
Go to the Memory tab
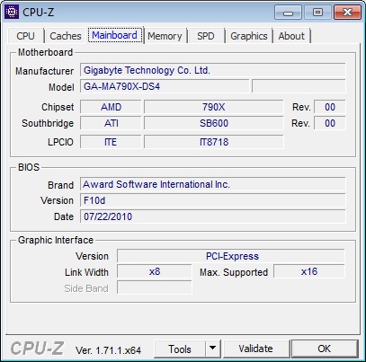[x=165, y=36]
